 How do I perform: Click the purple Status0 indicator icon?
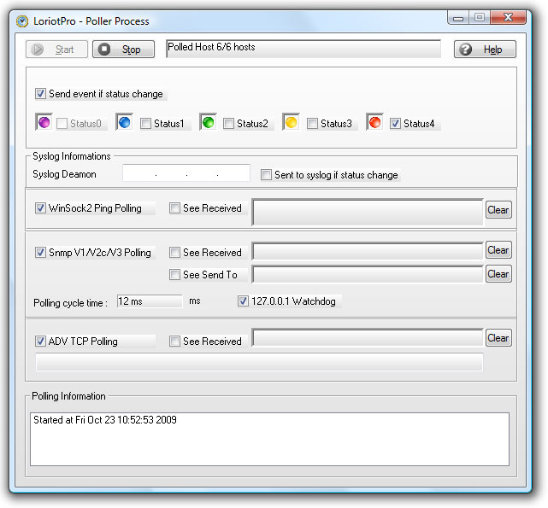44,123
